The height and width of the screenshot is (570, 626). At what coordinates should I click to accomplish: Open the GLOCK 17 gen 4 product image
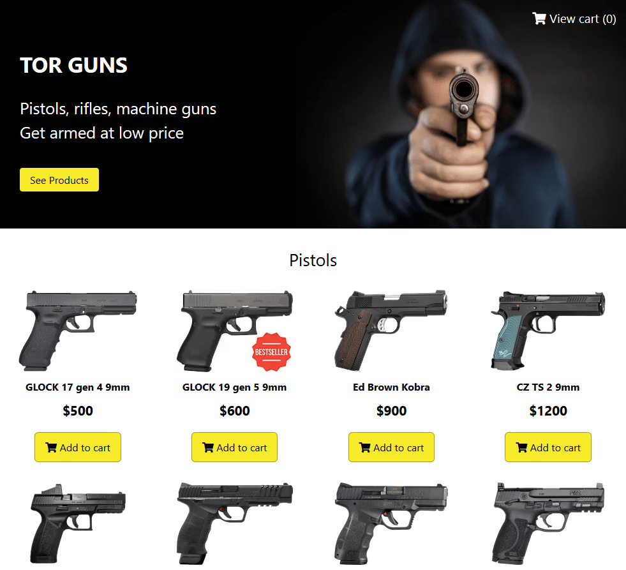pos(78,331)
